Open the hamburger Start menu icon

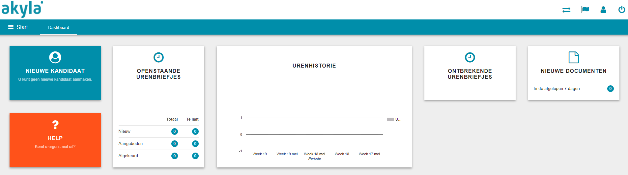pyautogui.click(x=11, y=27)
